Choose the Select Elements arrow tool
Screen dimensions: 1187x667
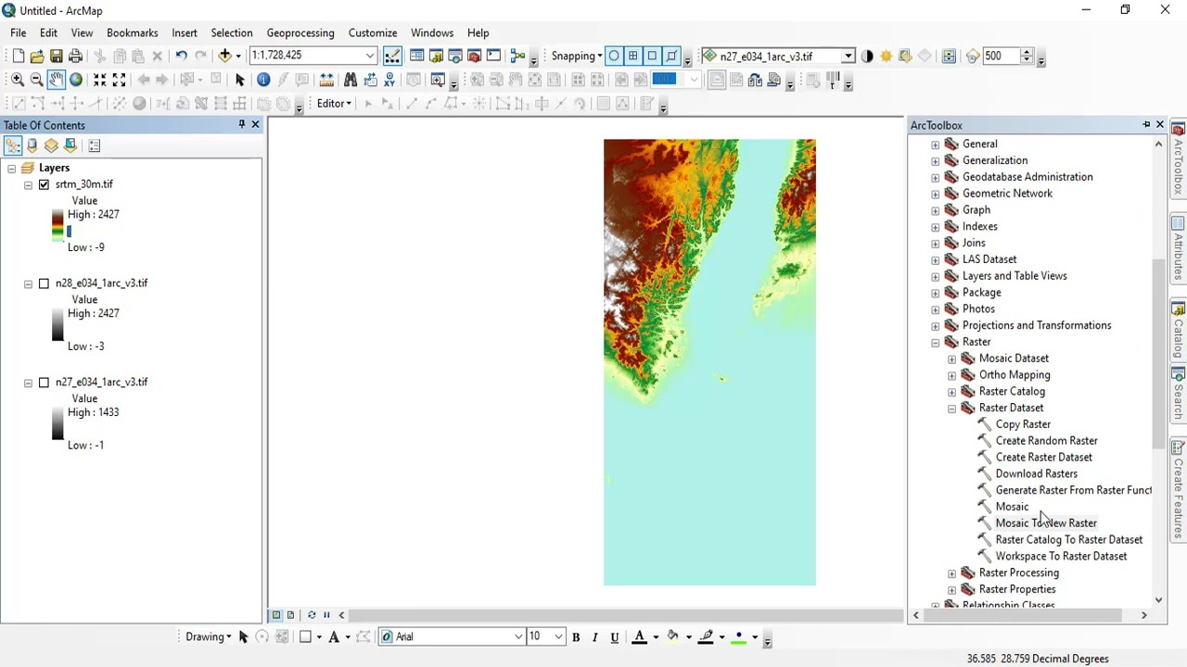239,80
